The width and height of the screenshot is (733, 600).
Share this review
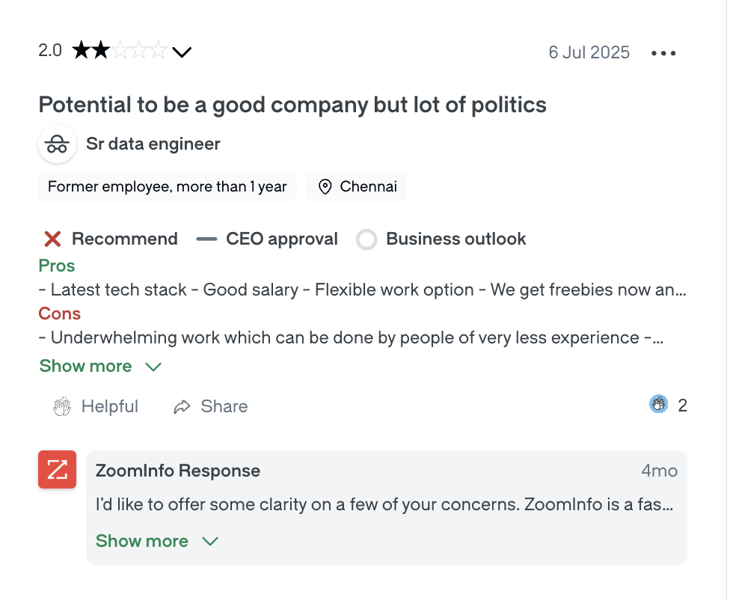(x=210, y=405)
